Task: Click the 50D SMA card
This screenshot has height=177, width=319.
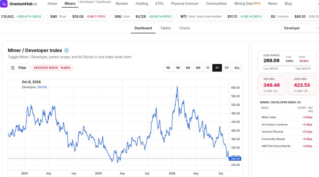Action: pyautogui.click(x=272, y=85)
